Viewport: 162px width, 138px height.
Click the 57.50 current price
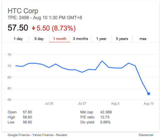click(x=18, y=28)
